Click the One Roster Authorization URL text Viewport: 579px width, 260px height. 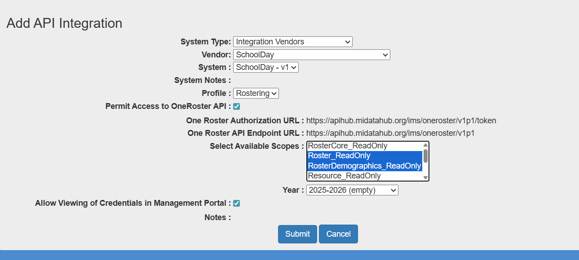[401, 121]
